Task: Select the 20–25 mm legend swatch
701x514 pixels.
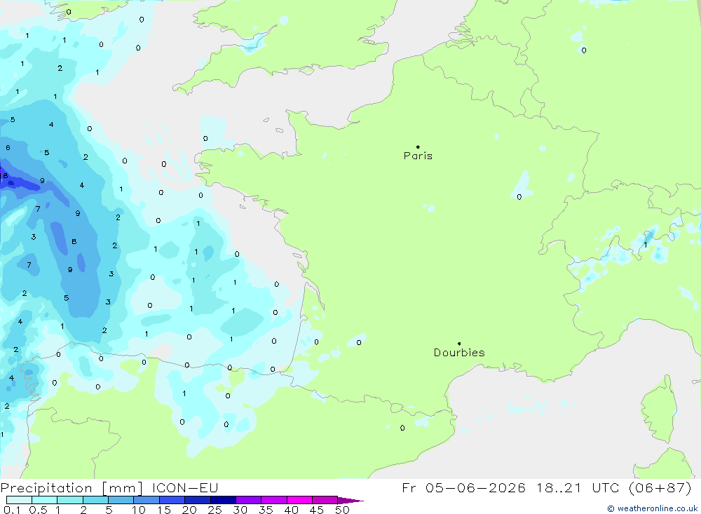Action: 198,500
